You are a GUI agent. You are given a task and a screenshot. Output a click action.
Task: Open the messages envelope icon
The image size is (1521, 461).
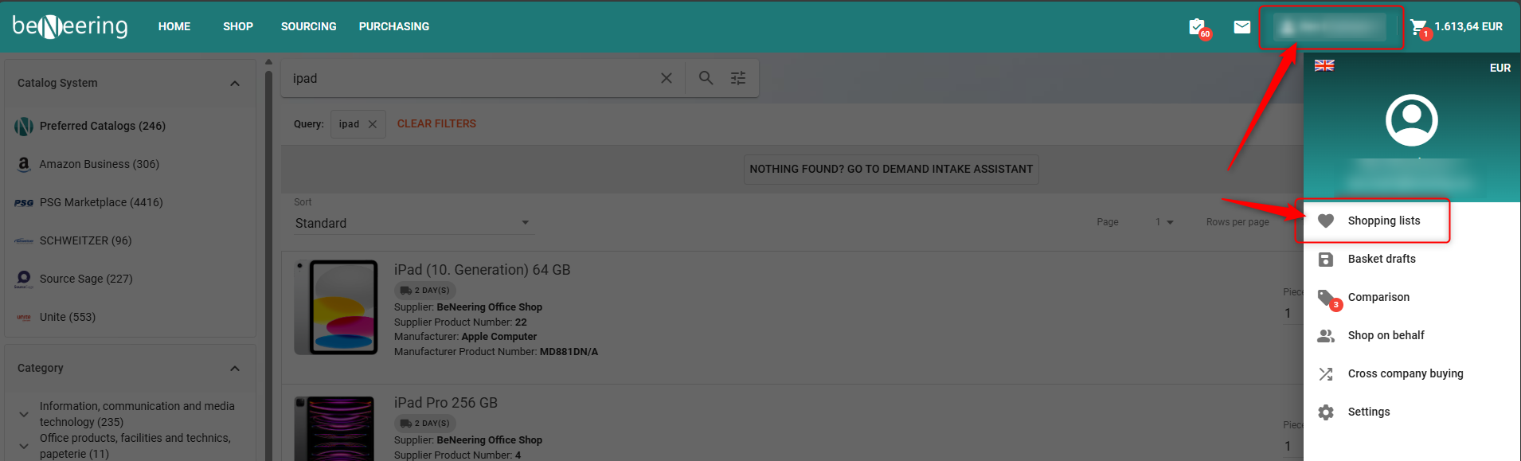click(1241, 27)
